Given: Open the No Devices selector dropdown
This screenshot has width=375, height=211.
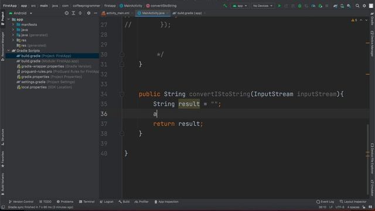Looking at the screenshot, I should [262, 6].
